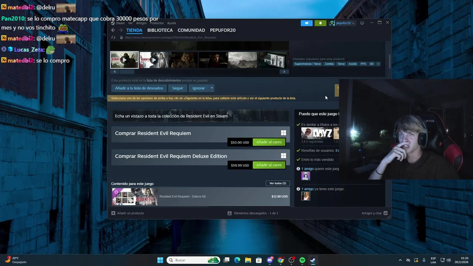
Task: Switch to the BIBLIOTECA tab
Action: [160, 30]
